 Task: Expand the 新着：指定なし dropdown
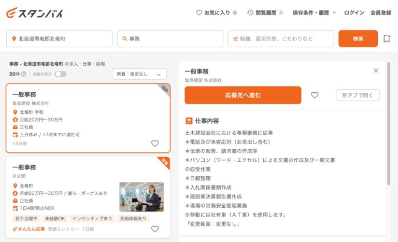(x=139, y=74)
